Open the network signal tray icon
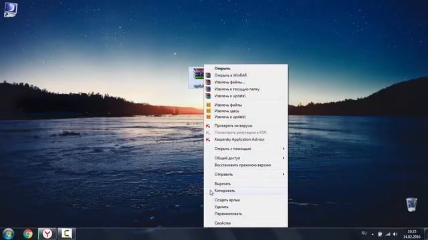428x240 pixels. coord(388,234)
